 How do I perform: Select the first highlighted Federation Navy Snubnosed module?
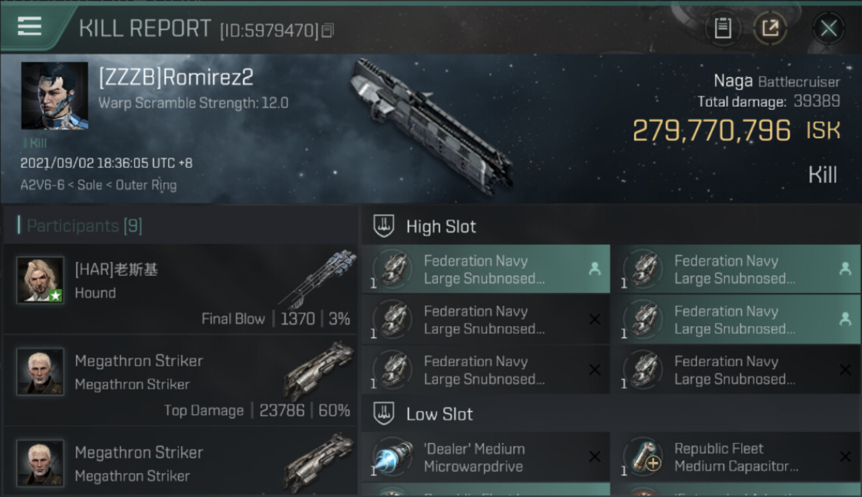point(485,269)
